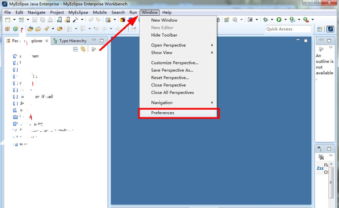The height and width of the screenshot is (208, 339).
Task: Open the dropdown arrow next to New wizard
Action: coord(14,20)
